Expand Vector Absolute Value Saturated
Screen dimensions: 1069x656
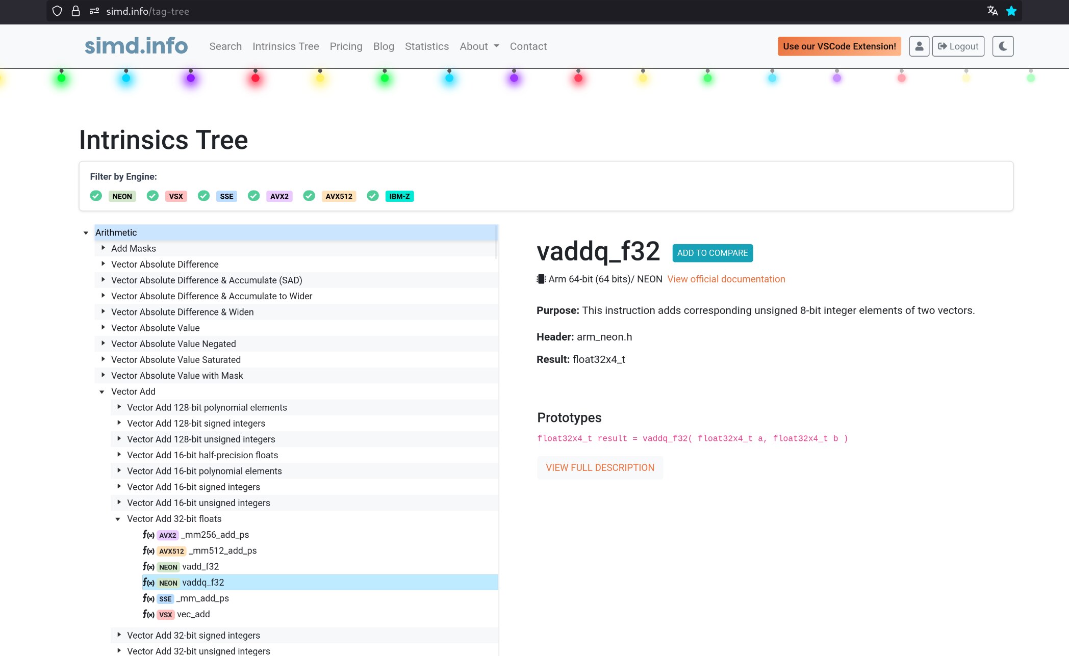pos(103,359)
